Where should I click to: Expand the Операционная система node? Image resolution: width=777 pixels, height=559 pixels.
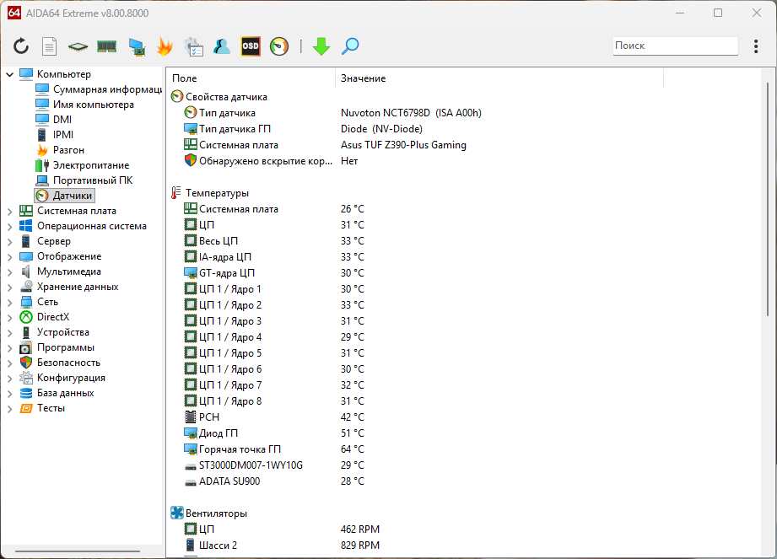[x=9, y=227]
